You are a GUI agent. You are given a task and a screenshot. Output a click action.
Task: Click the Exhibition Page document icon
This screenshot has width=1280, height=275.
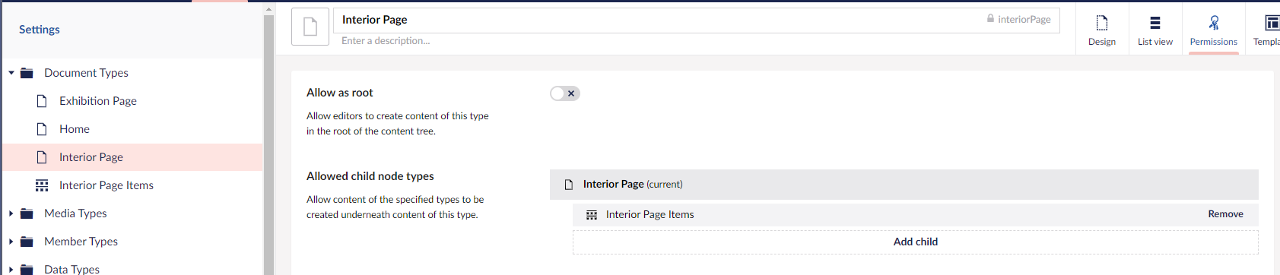(x=42, y=101)
